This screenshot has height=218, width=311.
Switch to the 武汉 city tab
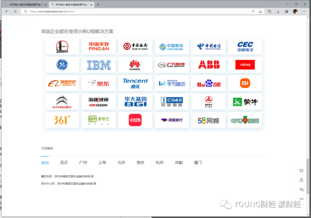[x=64, y=162]
